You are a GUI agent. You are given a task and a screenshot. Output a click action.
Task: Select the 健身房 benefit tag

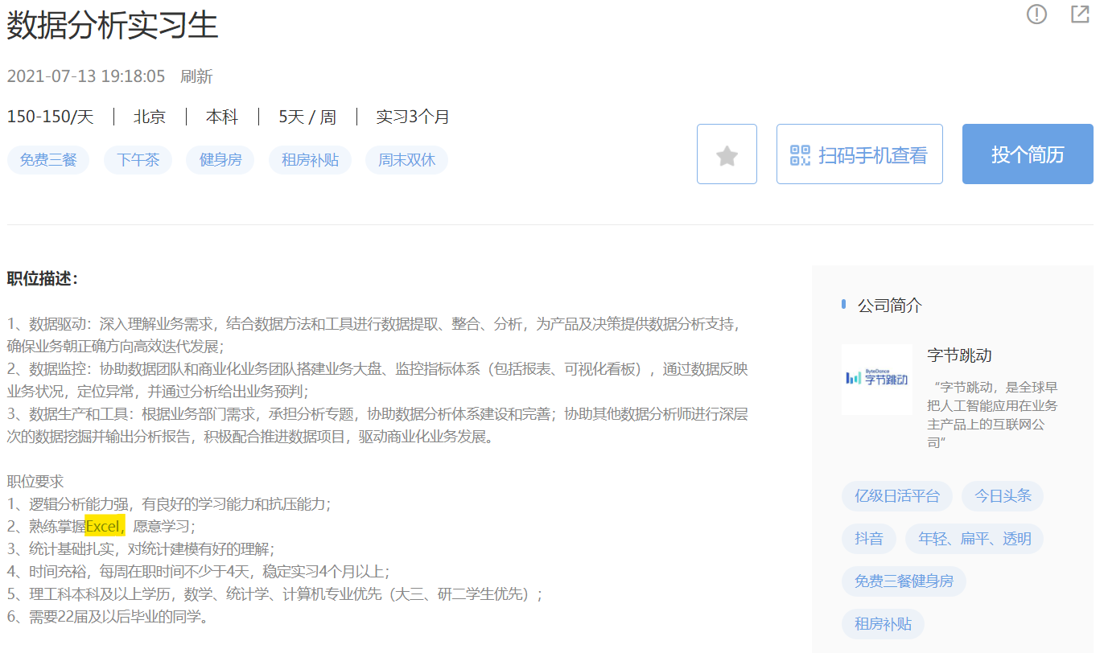pos(220,160)
